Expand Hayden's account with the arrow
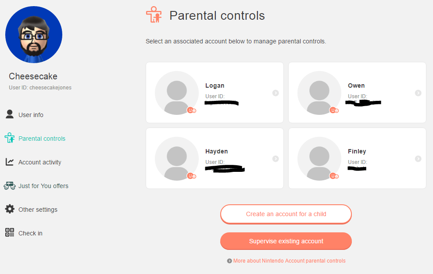Screen dimensions: 433x274 click(276, 159)
